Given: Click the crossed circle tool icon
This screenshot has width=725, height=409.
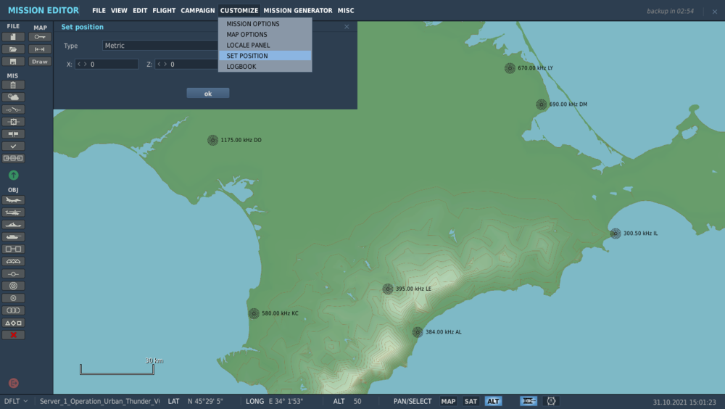Looking at the screenshot, I should pyautogui.click(x=13, y=299).
